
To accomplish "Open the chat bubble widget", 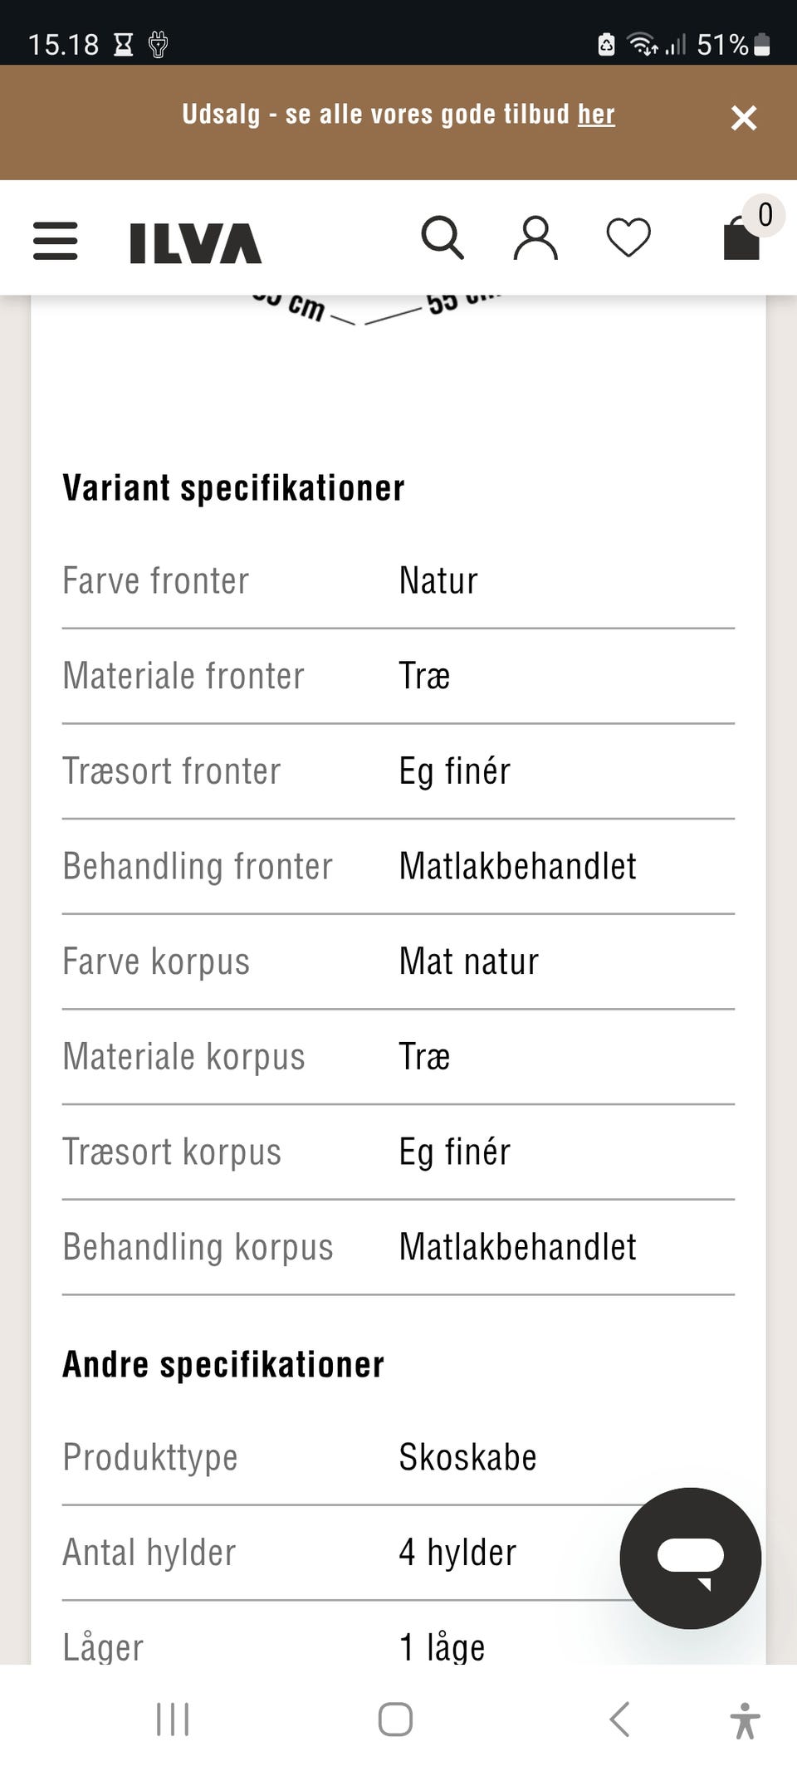I will coord(690,1558).
